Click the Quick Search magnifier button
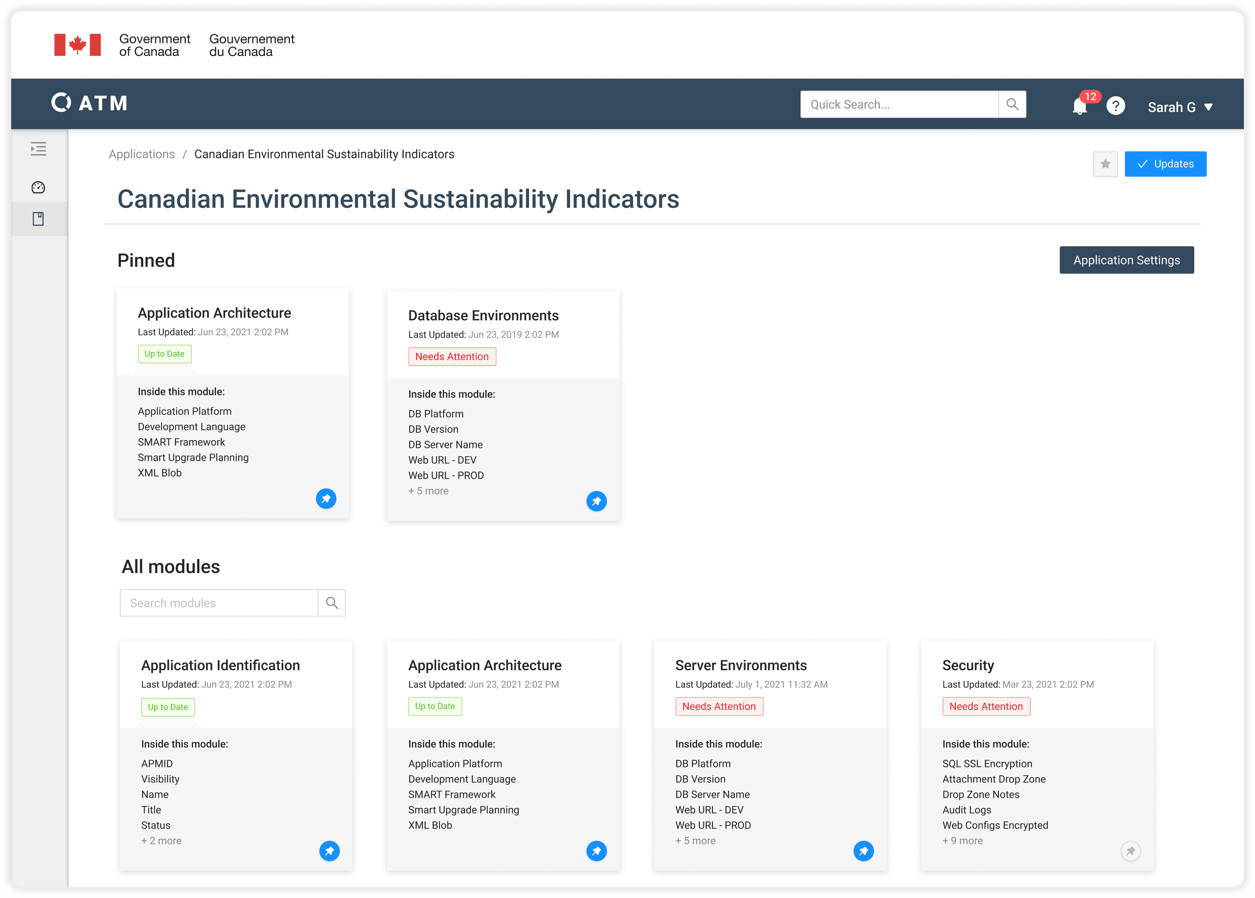The image size is (1255, 898). click(x=1012, y=104)
